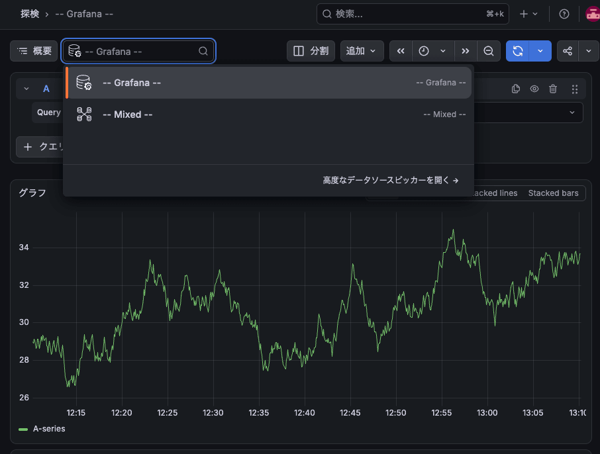Open the 追加 add dropdown
Screen dimensions: 600x454
[x=362, y=51]
